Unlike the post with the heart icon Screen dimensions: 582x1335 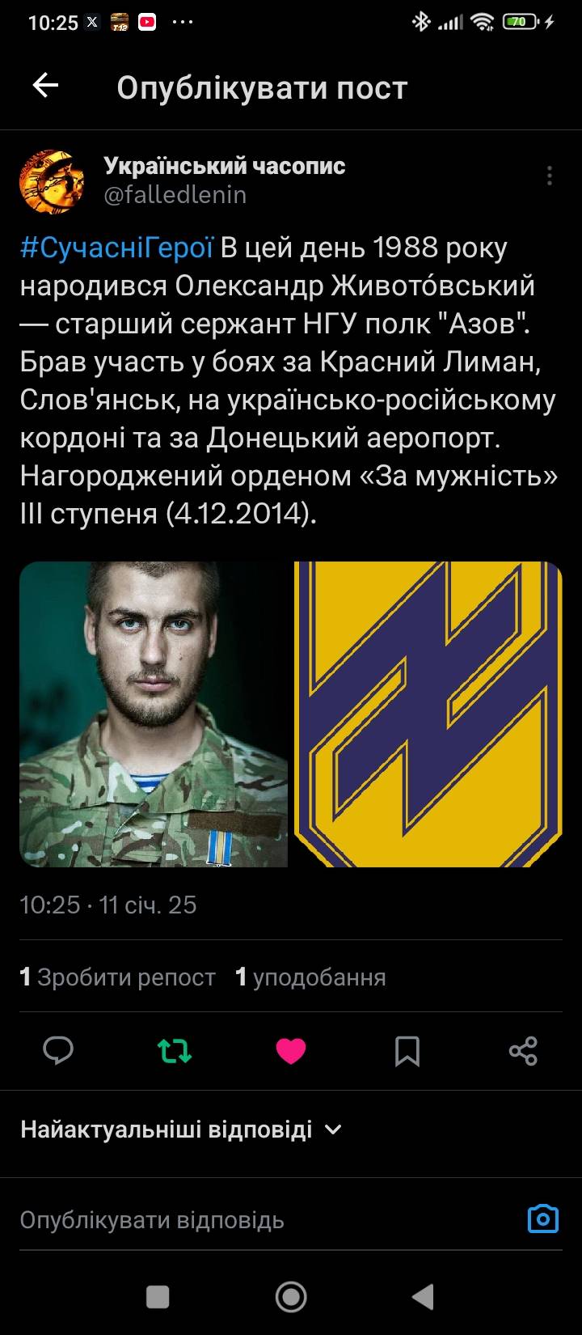[291, 1051]
